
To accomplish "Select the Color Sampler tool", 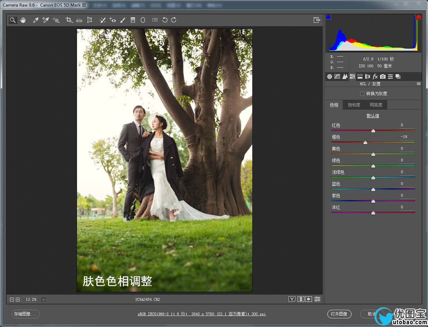I will [x=46, y=20].
